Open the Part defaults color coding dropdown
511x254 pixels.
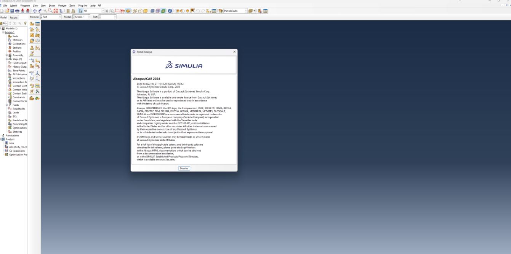pos(246,11)
